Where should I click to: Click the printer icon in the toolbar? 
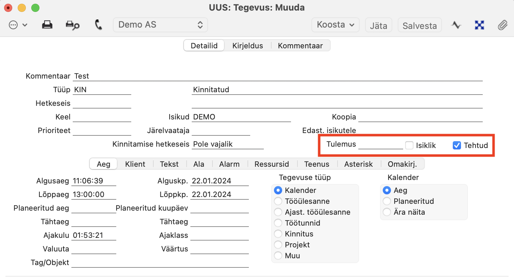pyautogui.click(x=47, y=25)
